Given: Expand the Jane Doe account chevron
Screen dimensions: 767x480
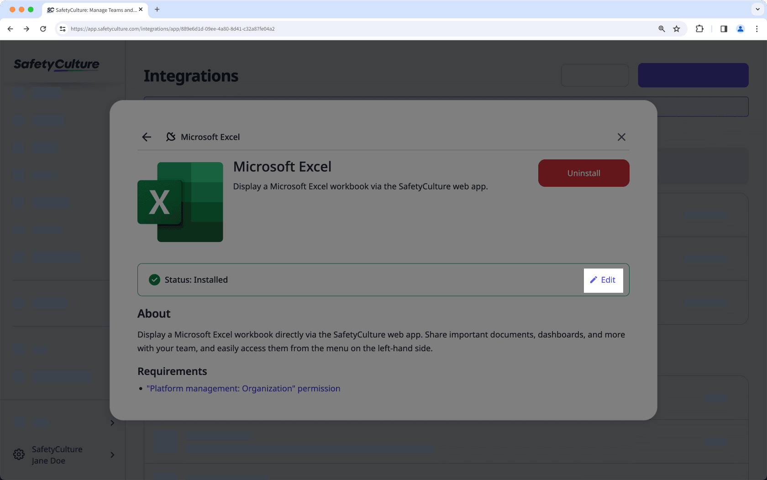Looking at the screenshot, I should (112, 455).
